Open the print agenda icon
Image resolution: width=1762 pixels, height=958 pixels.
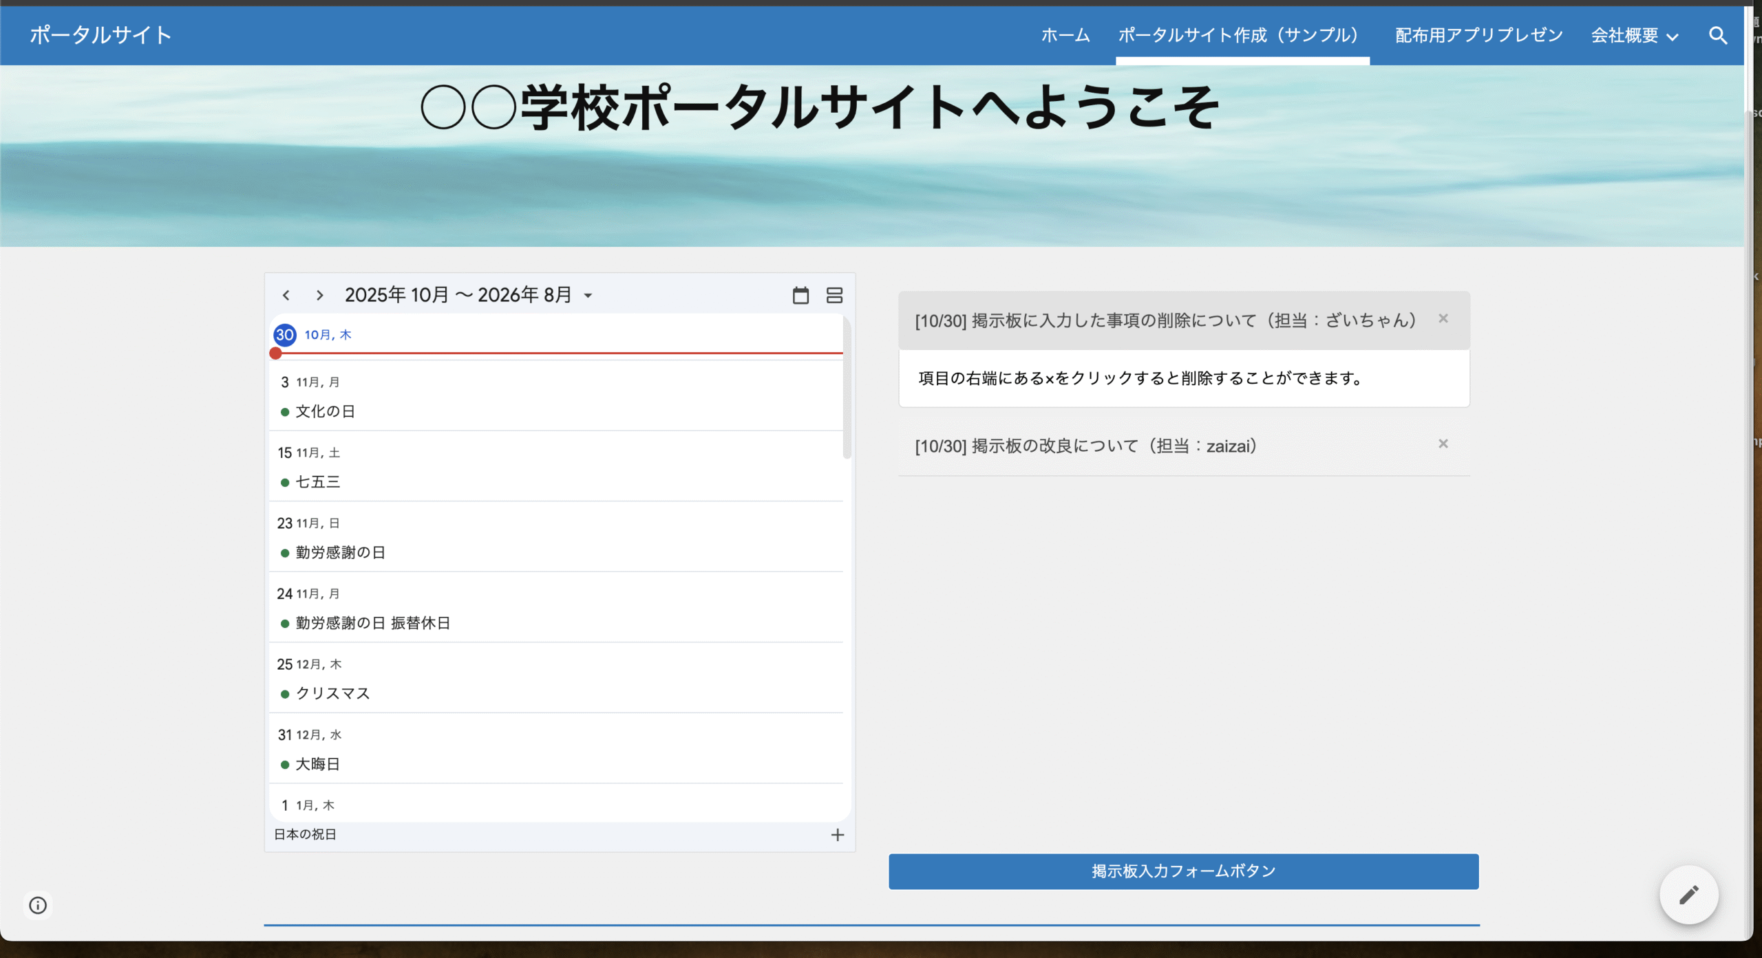point(835,294)
